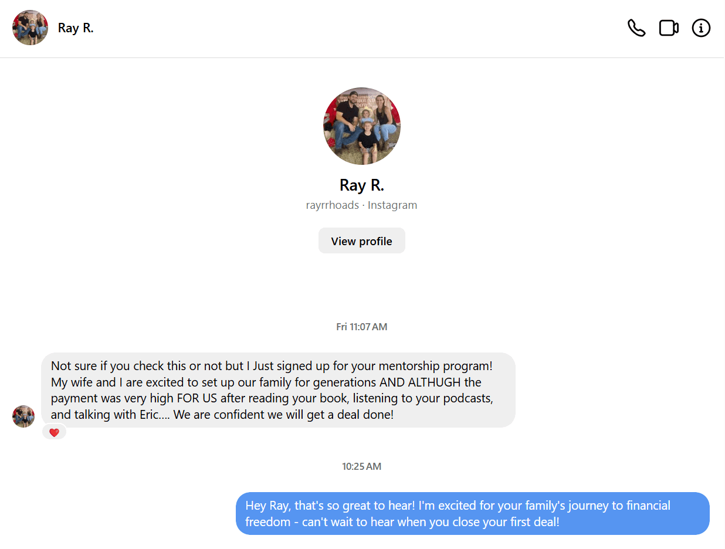The width and height of the screenshot is (725, 549).
Task: Click the header avatar in the top-left corner
Action: (30, 28)
